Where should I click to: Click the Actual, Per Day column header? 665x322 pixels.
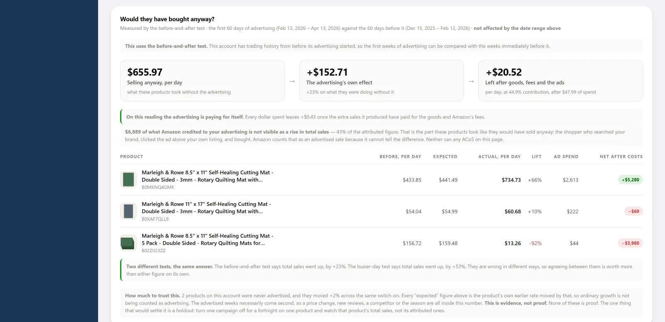pos(499,157)
